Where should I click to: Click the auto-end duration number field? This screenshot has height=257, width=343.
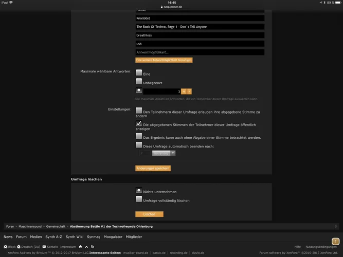tap(145, 153)
